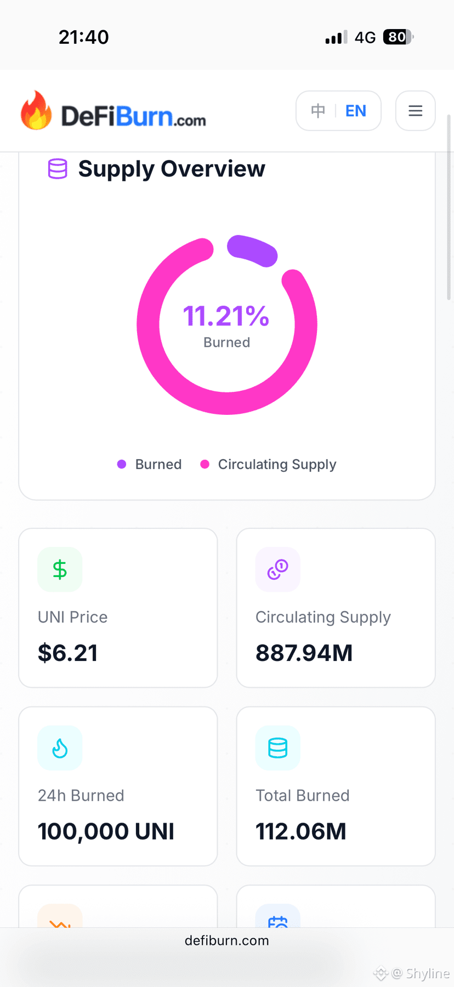Tap the defiburn.com address bar
Viewport: 454px width, 987px height.
point(227,940)
